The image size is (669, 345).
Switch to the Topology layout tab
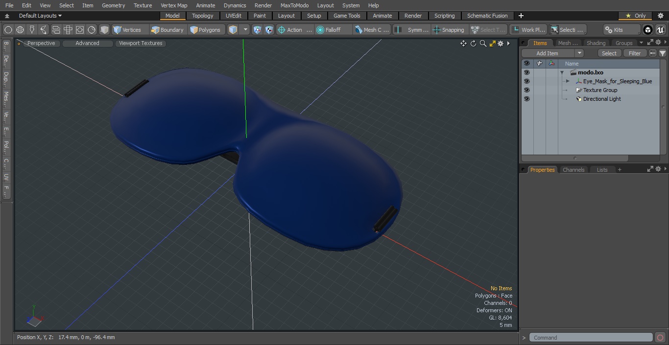click(203, 16)
